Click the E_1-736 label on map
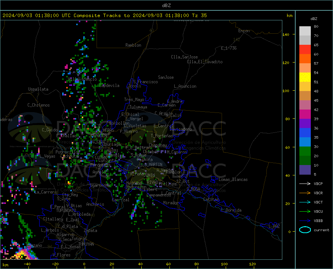 click(x=229, y=48)
